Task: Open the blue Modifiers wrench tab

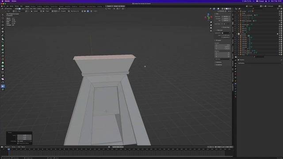Action: 235,83
